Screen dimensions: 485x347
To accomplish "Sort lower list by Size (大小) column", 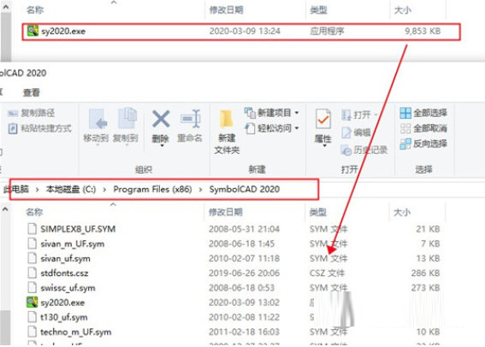I will (x=402, y=212).
